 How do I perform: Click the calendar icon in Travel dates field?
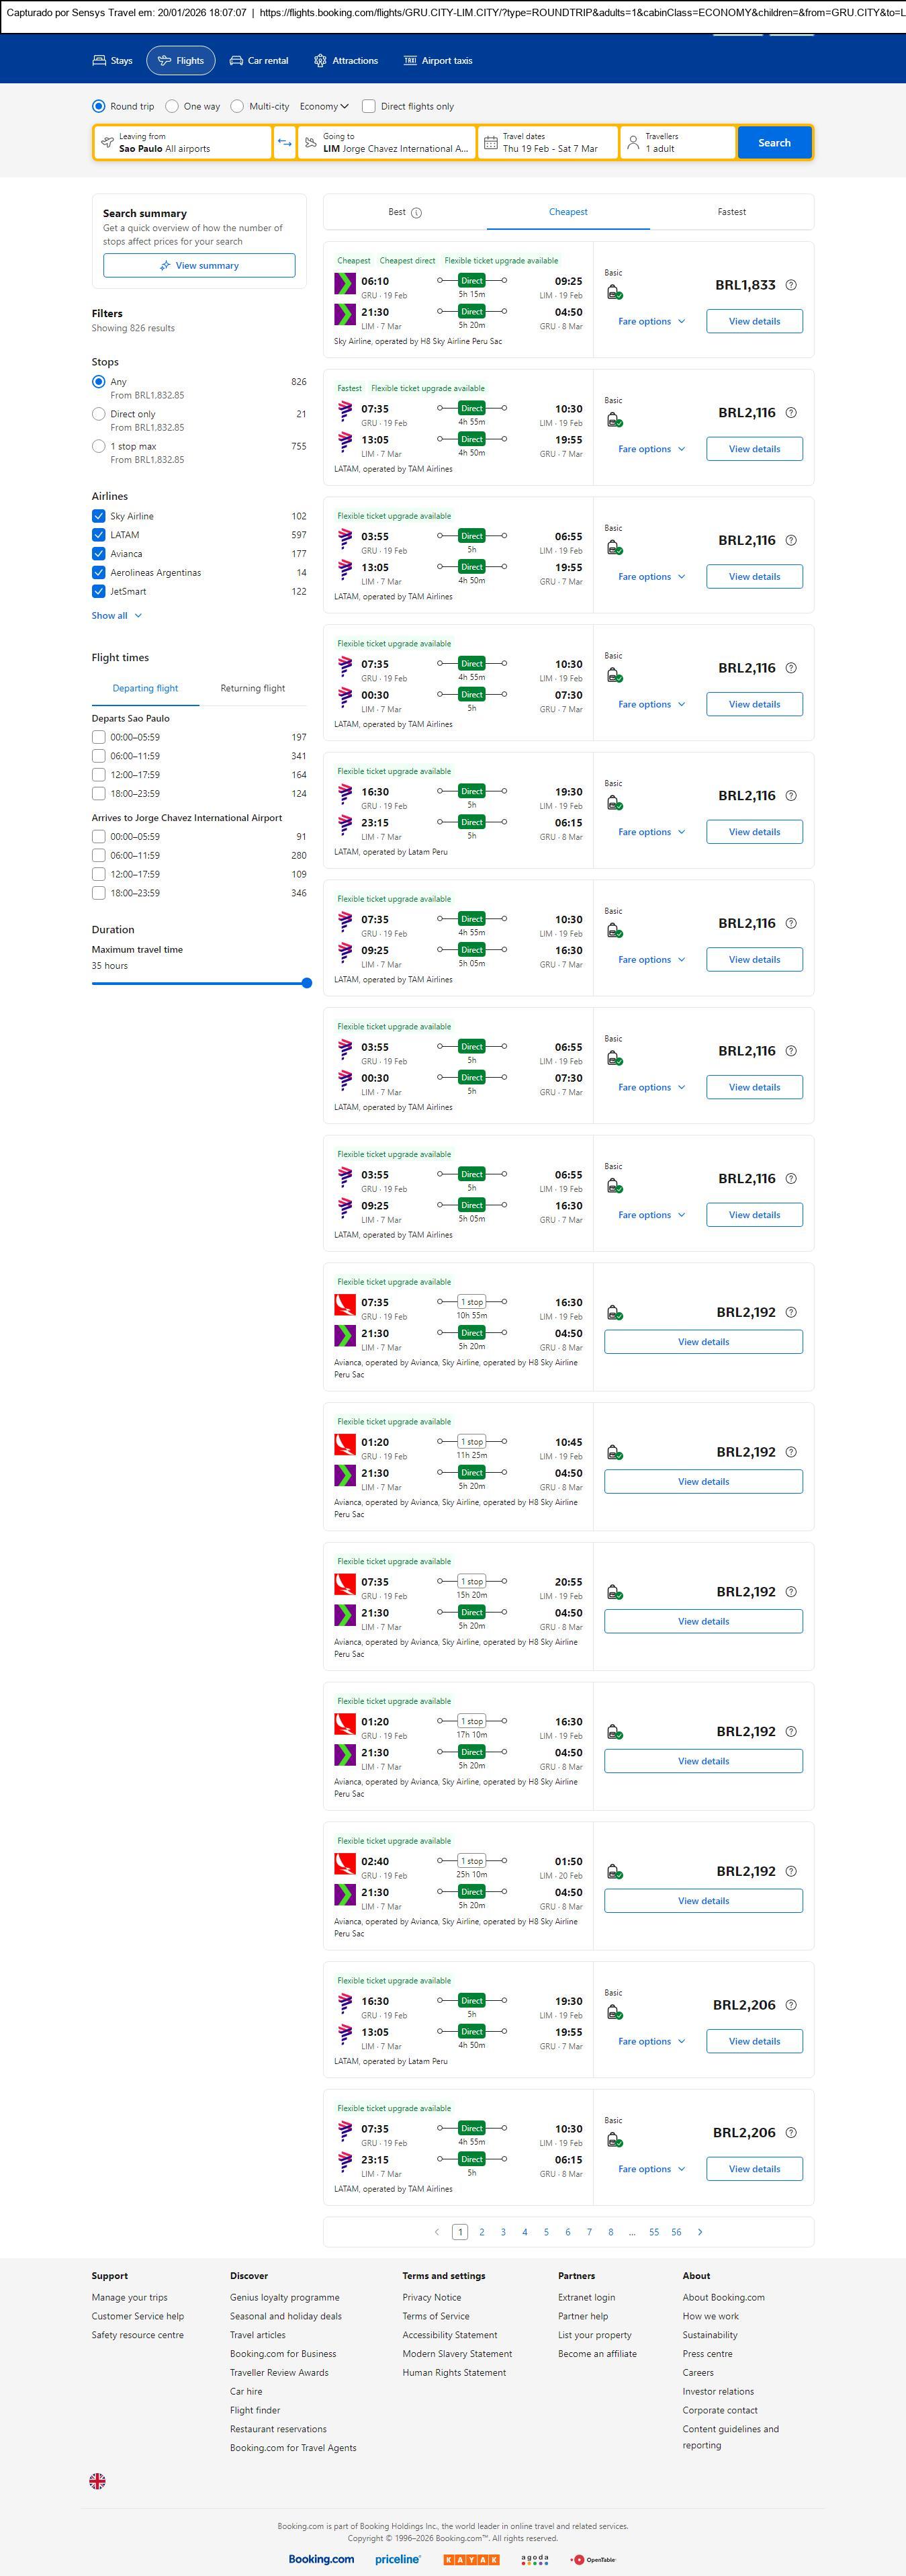490,143
